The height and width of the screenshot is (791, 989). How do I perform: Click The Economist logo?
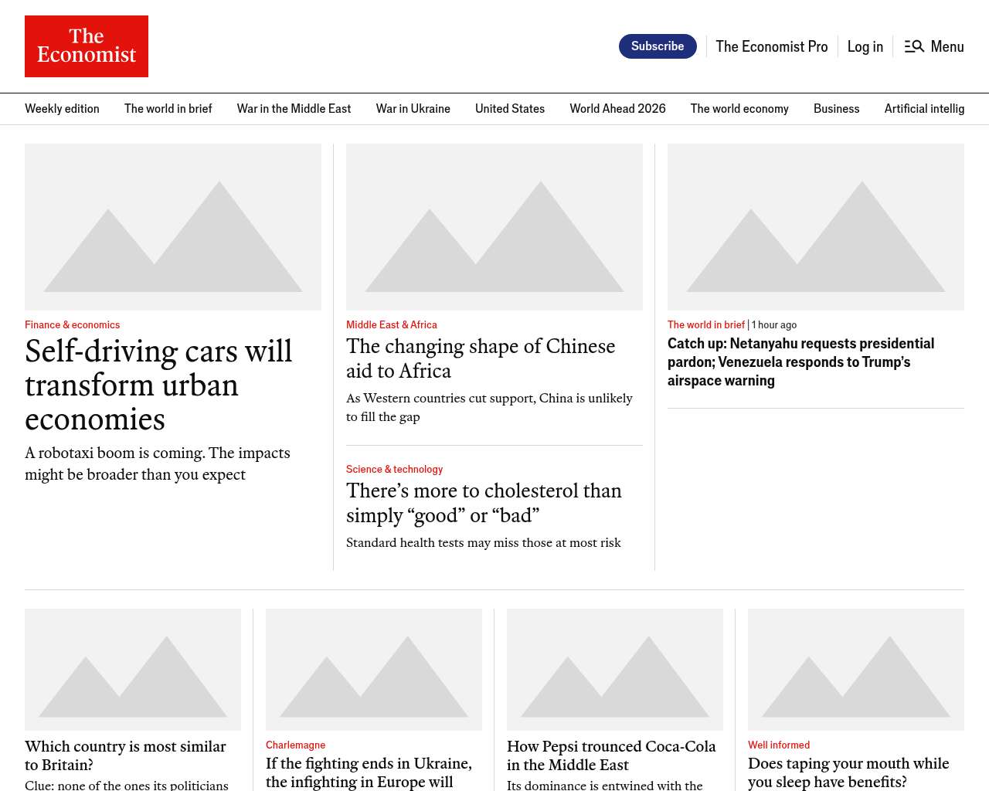(87, 46)
